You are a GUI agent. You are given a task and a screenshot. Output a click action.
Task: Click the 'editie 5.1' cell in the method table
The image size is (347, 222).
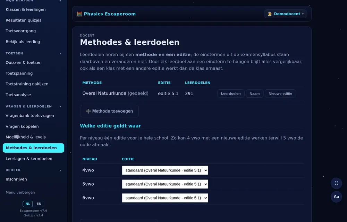coord(168,94)
